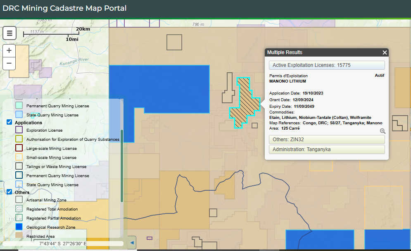
Task: Click the Geological Research Zone blue swatch
Action: [19, 227]
